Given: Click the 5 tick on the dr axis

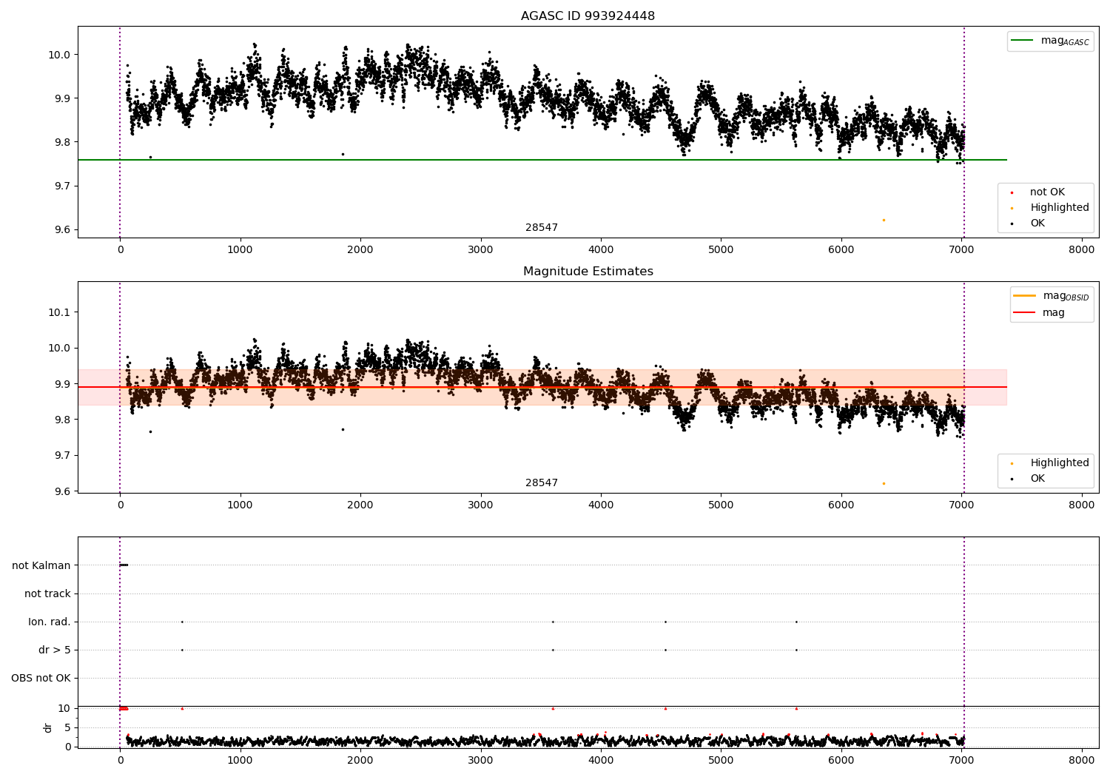Looking at the screenshot, I should (x=68, y=727).
